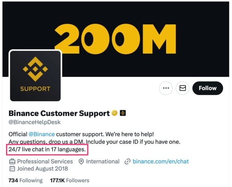Open the @Binance mention link in bio
The width and height of the screenshot is (232, 187).
click(42, 134)
